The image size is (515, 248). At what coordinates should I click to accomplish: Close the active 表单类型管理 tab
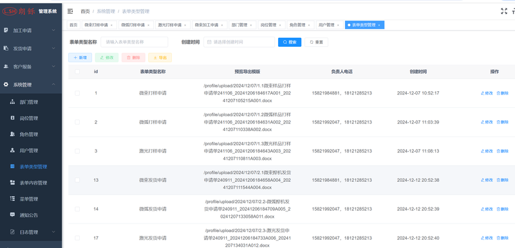pyautogui.click(x=379, y=25)
